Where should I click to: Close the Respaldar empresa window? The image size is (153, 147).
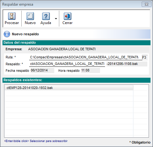146,4
